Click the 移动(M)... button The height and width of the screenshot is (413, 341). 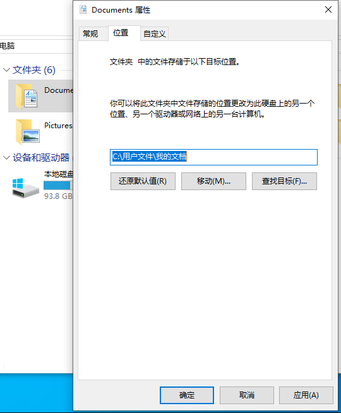213,181
